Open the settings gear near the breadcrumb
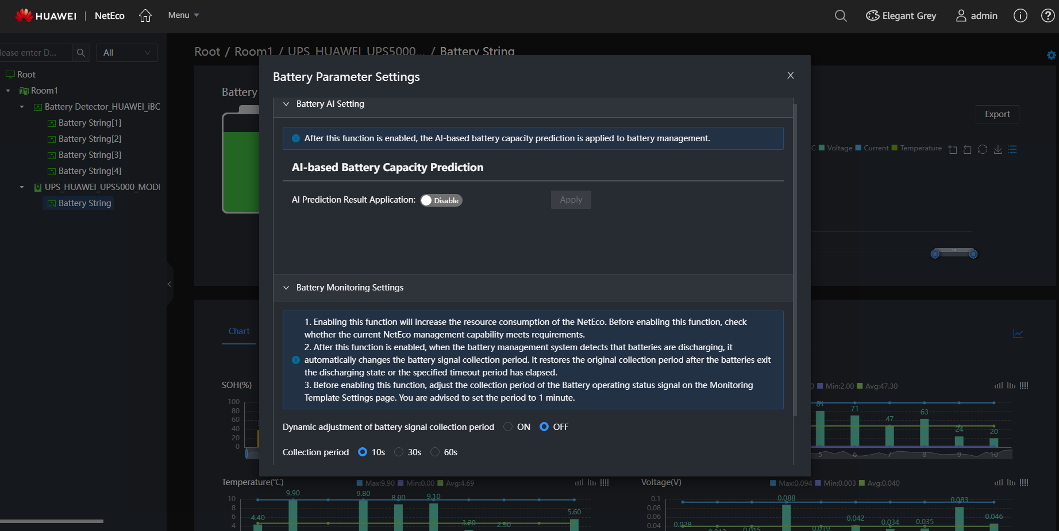 [1051, 55]
